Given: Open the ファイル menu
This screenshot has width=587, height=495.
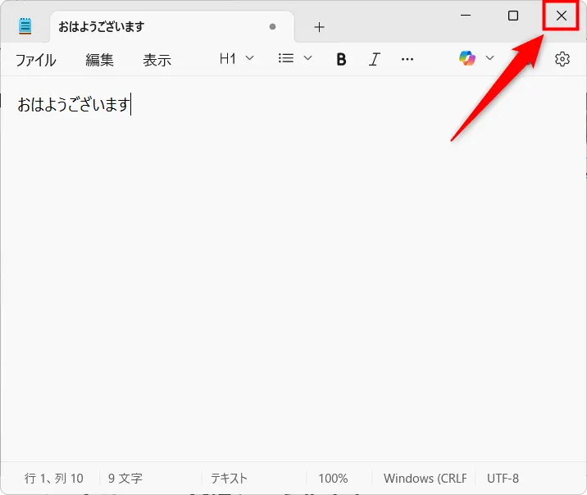Looking at the screenshot, I should (x=35, y=60).
